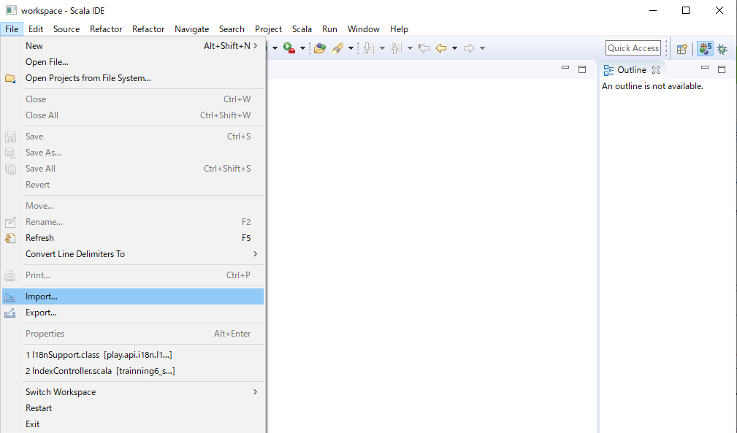
Task: Open recent file IndexController.scala
Action: [x=132, y=370]
